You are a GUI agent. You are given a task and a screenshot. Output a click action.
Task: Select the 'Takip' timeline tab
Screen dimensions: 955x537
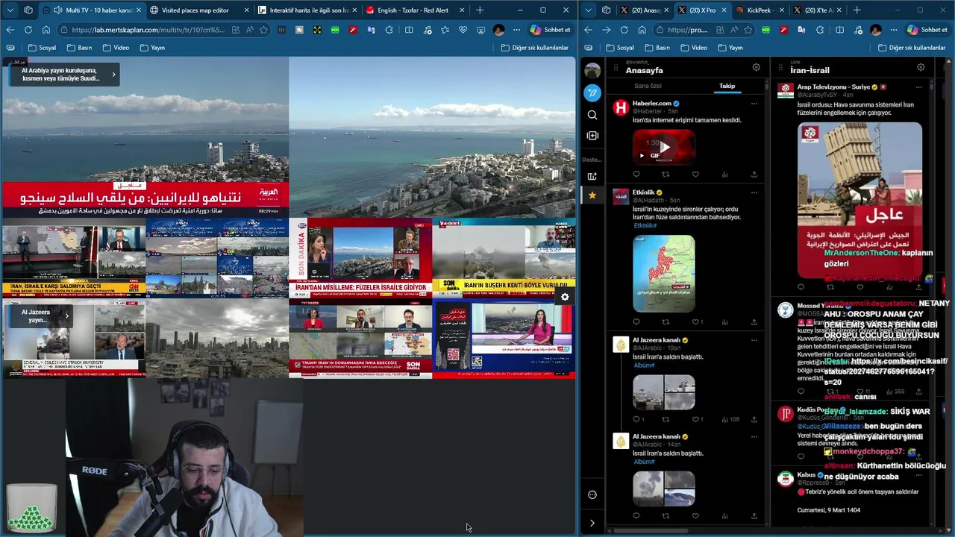tap(727, 86)
